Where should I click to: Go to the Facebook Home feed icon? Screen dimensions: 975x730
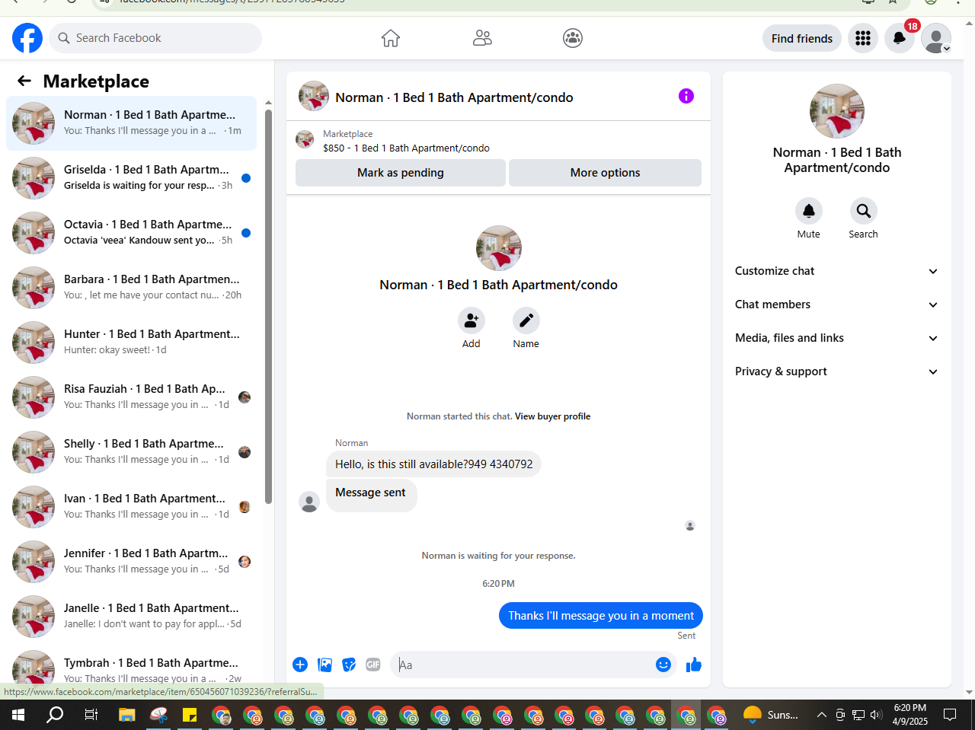point(391,38)
